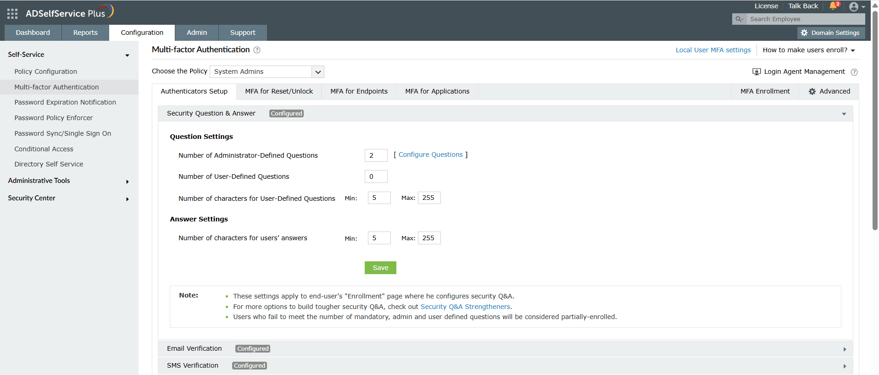
Task: Open How to make users enroll dropdown
Action: click(x=809, y=50)
